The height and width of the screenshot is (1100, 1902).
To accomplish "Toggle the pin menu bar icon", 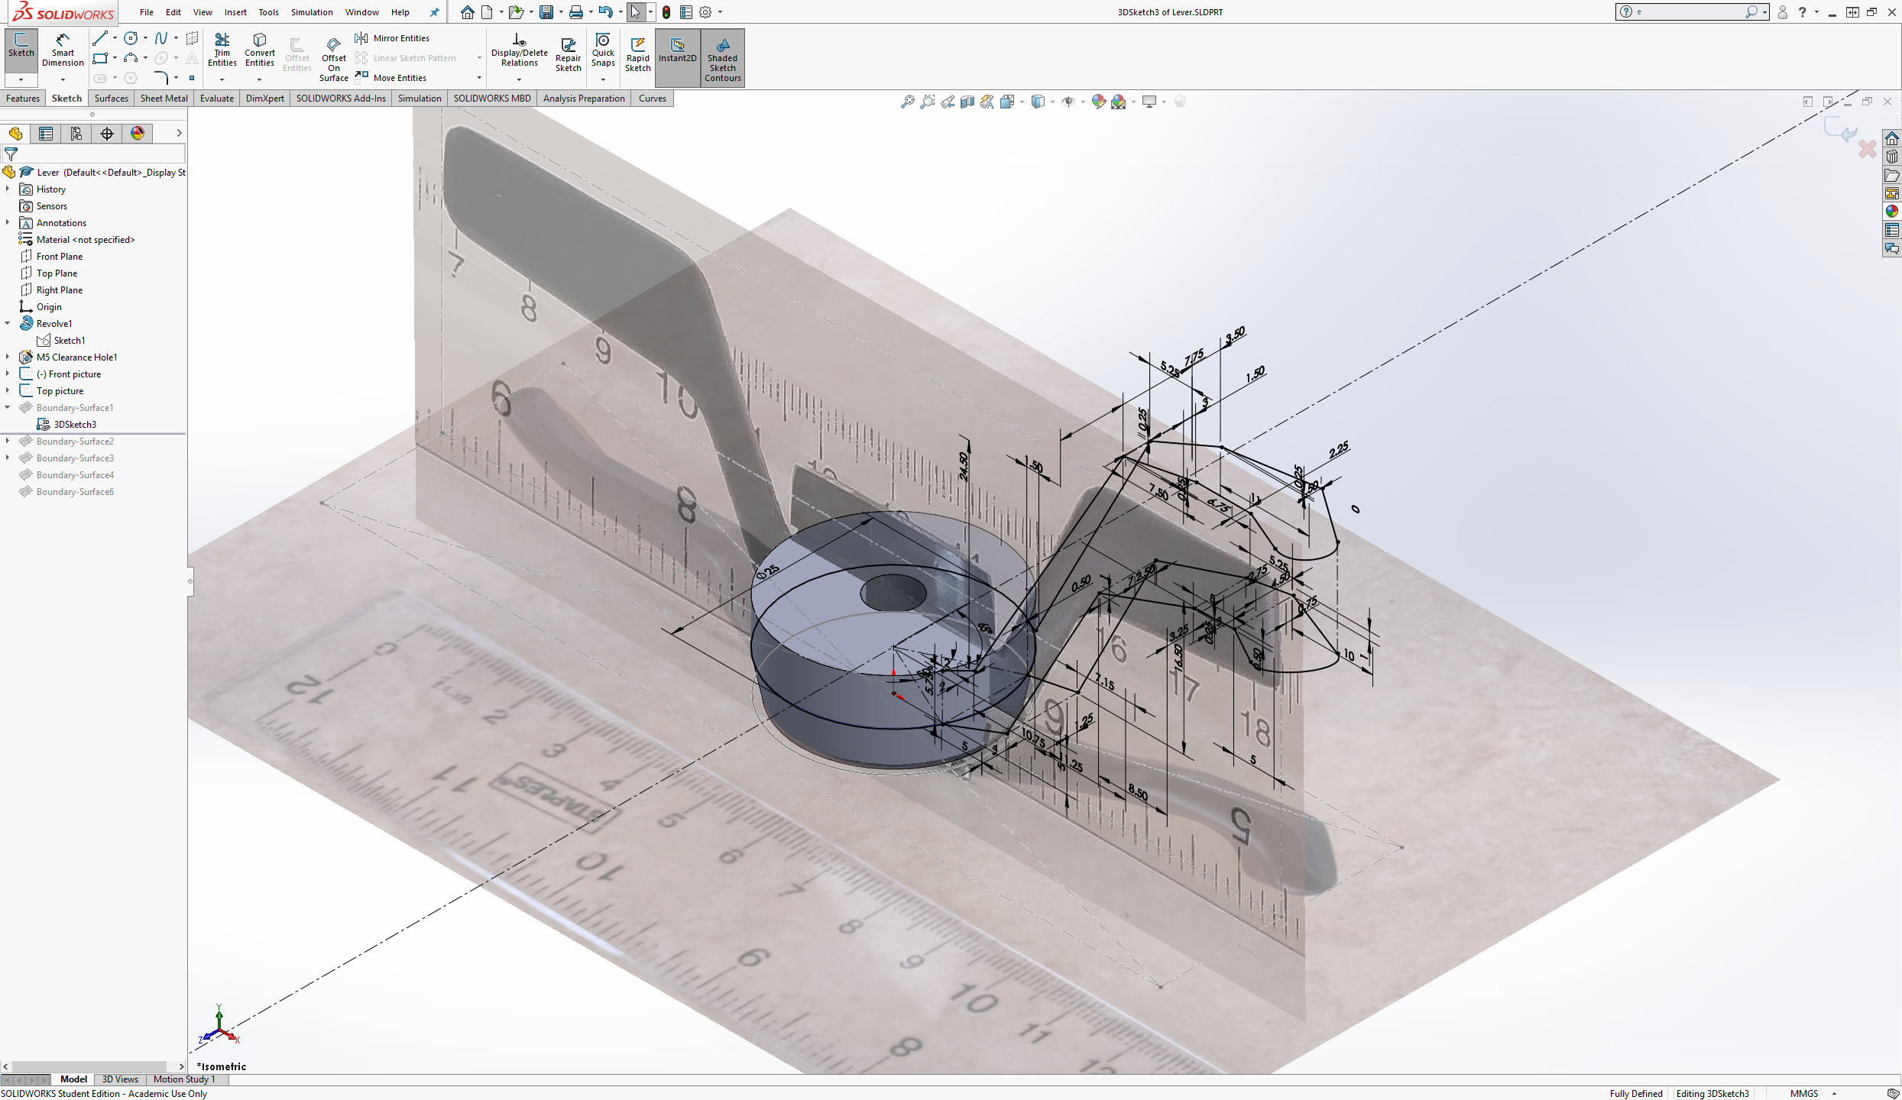I will pos(434,12).
